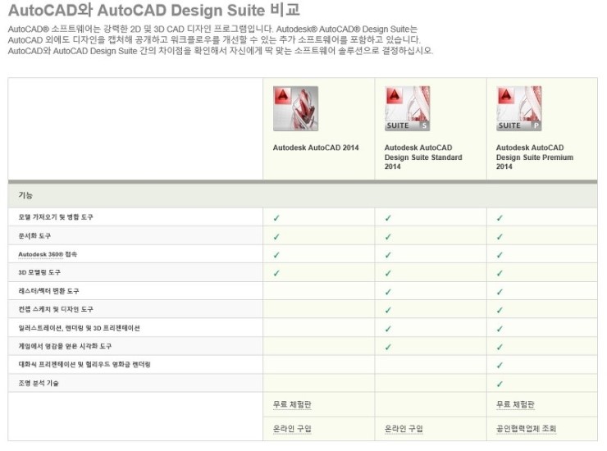Screen dimensions: 607x451
Task: Click the 래스터/벡터 변환 도구 row label
Action: [48, 291]
